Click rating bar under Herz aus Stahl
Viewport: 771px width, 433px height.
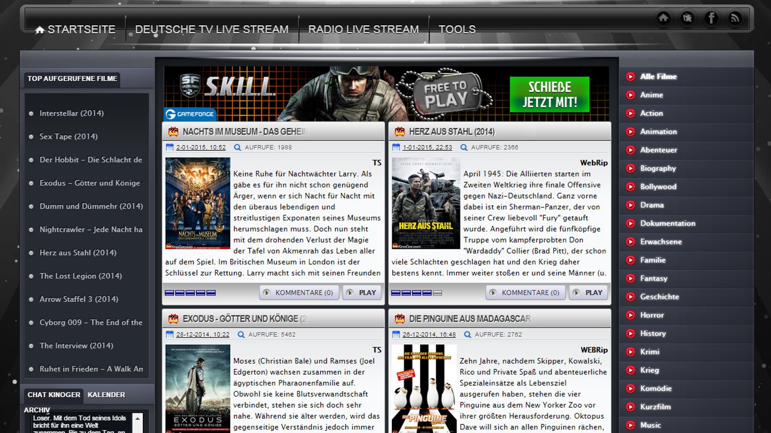tap(416, 293)
